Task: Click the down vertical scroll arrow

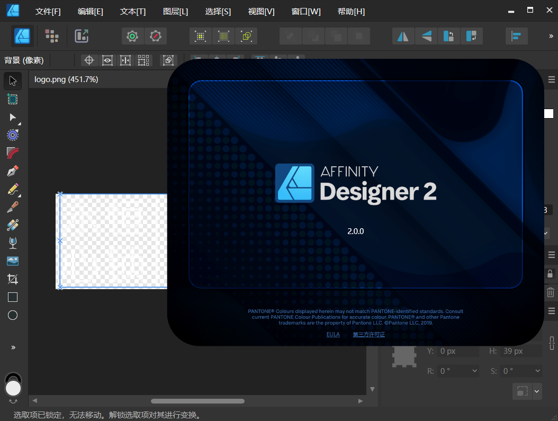Action: point(372,389)
